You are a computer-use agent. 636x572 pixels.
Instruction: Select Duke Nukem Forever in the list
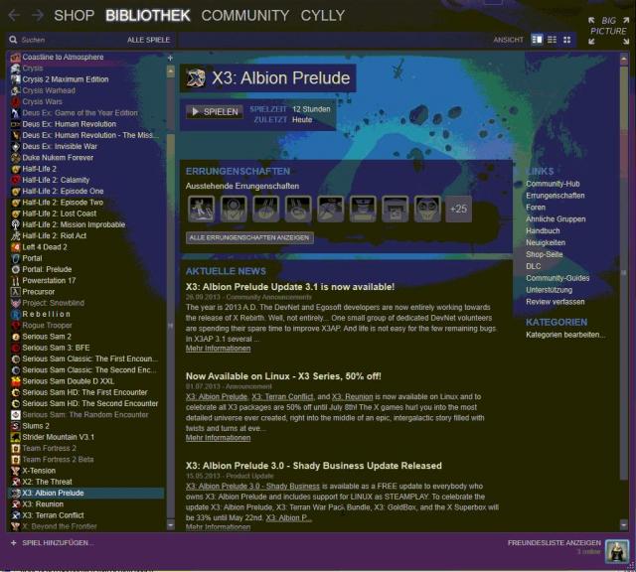click(86, 157)
